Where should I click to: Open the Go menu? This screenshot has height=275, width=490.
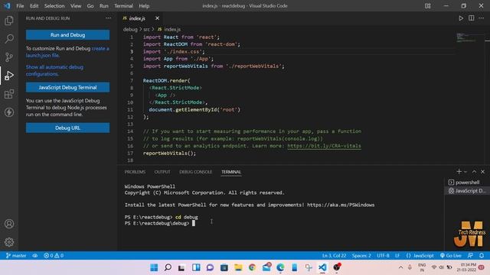click(x=90, y=5)
